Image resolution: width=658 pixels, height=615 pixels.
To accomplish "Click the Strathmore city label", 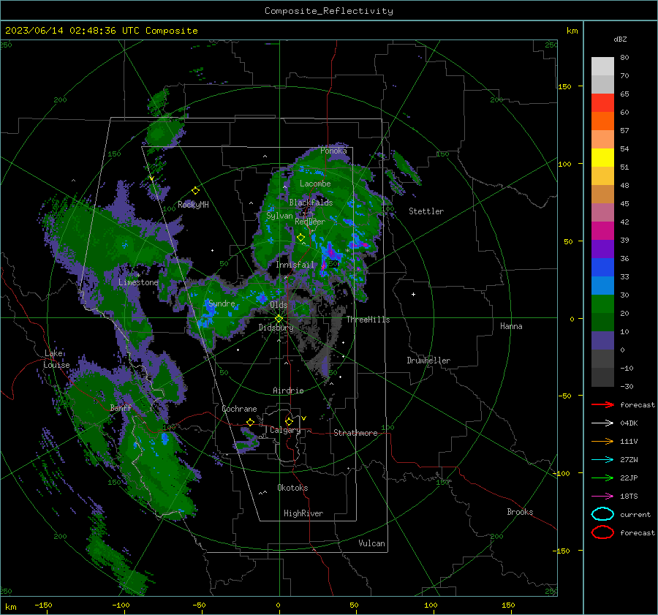I will point(355,433).
